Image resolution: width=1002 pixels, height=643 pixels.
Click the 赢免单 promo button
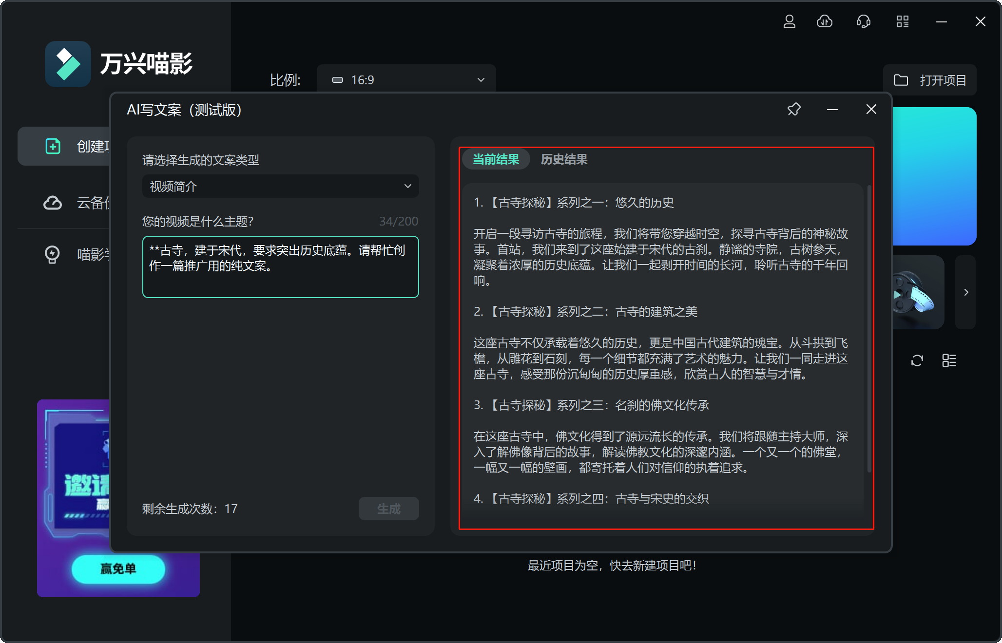[118, 569]
